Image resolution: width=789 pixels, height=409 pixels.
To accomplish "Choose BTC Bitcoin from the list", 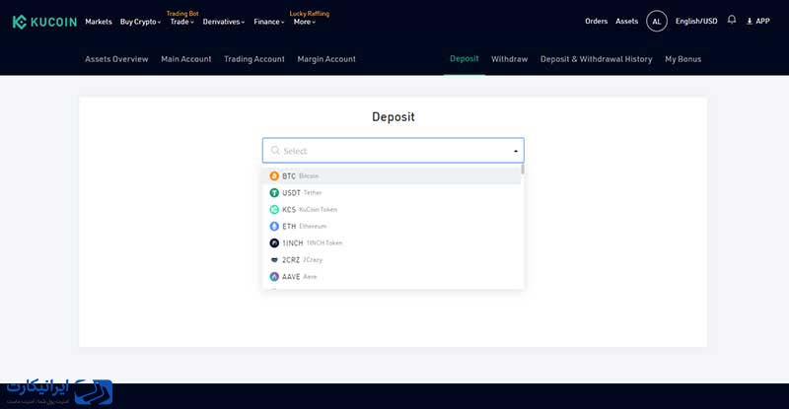I will click(x=392, y=175).
